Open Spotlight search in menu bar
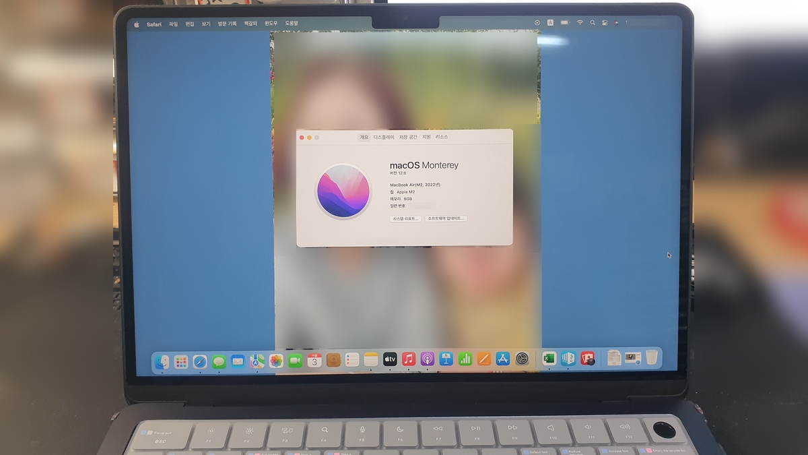Viewport: 808px width, 455px height. pyautogui.click(x=593, y=22)
